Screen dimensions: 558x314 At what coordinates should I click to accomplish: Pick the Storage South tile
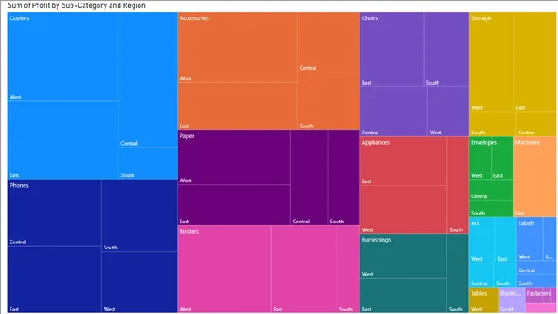pos(492,124)
